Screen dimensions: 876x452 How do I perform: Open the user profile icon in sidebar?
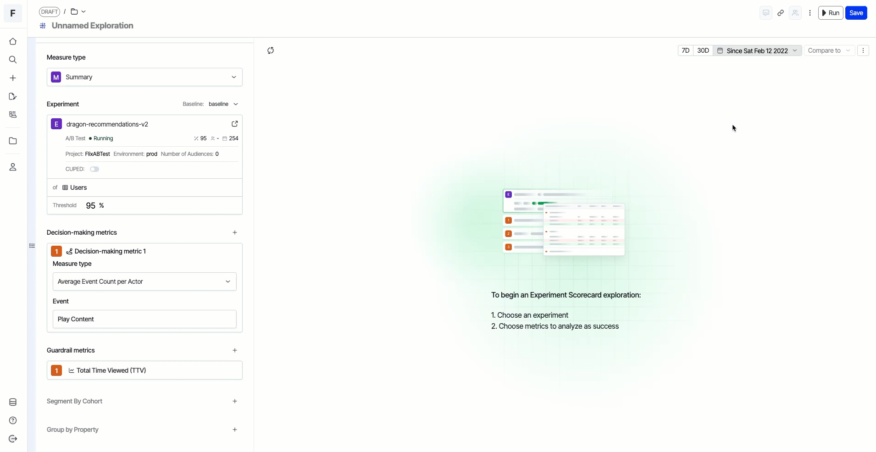pyautogui.click(x=13, y=167)
